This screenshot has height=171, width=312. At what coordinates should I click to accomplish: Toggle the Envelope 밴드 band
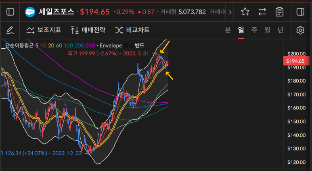pos(139,45)
